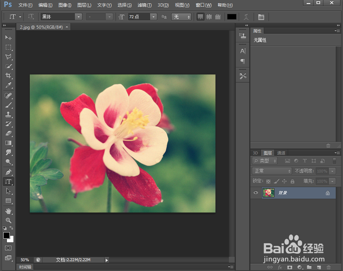Screen dimensions: 343x271
Task: Select the Quick Selection tool
Action: 8,66
